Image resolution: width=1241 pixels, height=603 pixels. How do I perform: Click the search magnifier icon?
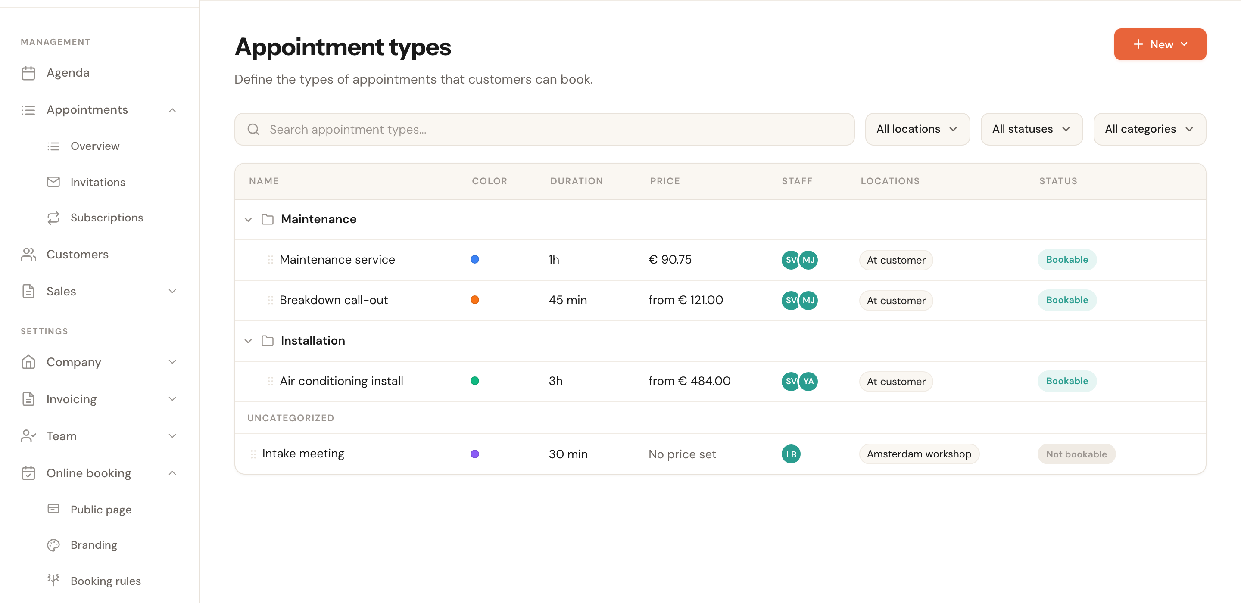pyautogui.click(x=253, y=129)
